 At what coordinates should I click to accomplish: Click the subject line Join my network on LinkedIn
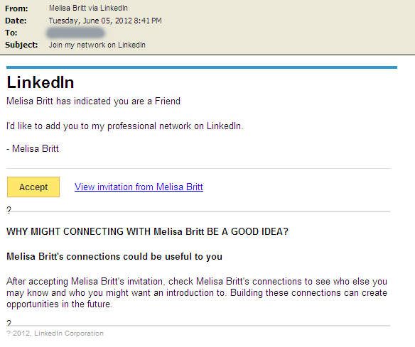[97, 45]
